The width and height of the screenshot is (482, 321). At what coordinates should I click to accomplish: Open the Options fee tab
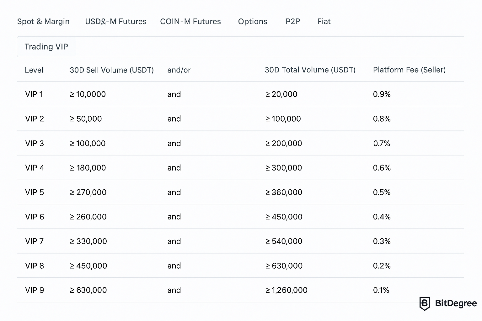[253, 21]
